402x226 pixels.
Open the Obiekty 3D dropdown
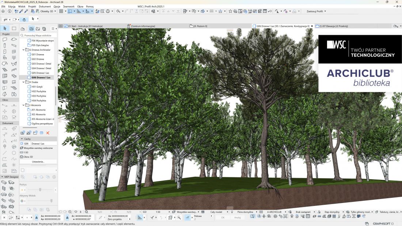pyautogui.click(x=48, y=11)
